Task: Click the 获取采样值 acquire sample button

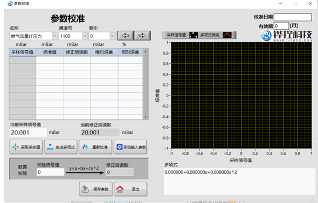Action: point(26,147)
